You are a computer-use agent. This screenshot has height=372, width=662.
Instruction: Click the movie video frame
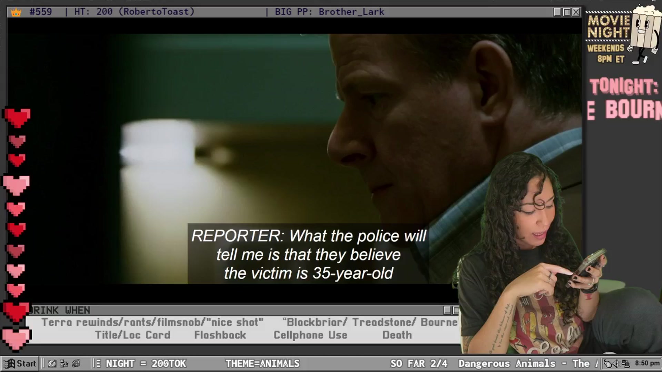[x=295, y=159]
